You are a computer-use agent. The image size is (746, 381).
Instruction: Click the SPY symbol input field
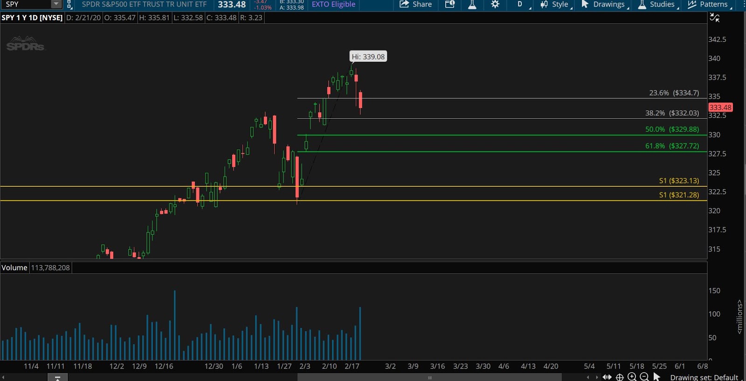click(x=26, y=4)
